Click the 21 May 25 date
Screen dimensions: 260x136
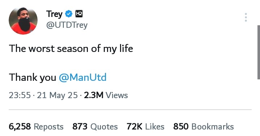coord(57,95)
